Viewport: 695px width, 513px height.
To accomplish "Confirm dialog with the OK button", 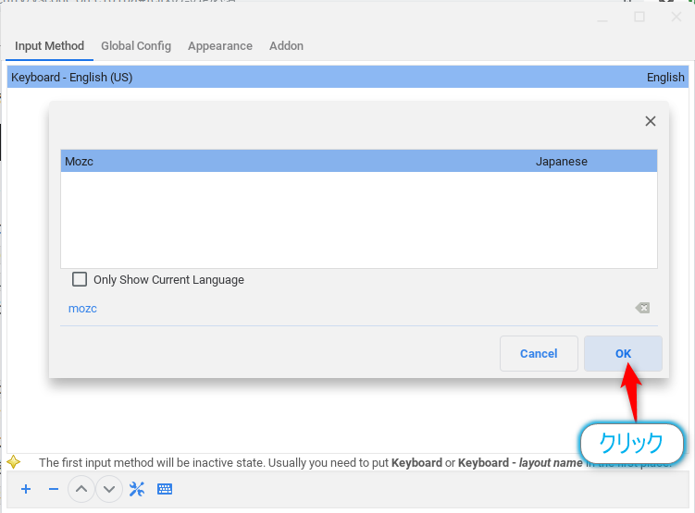I will pos(623,353).
